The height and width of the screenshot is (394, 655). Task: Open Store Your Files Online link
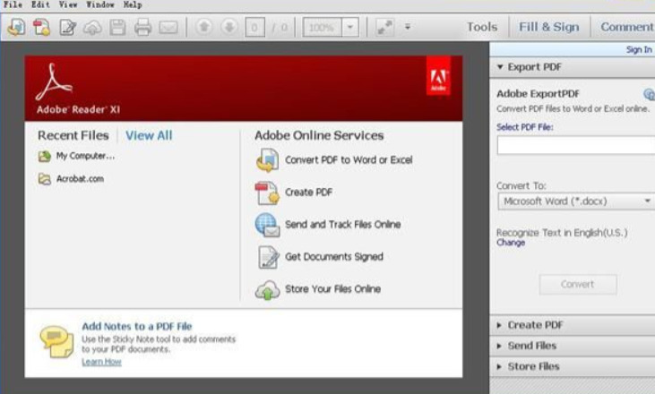click(333, 289)
